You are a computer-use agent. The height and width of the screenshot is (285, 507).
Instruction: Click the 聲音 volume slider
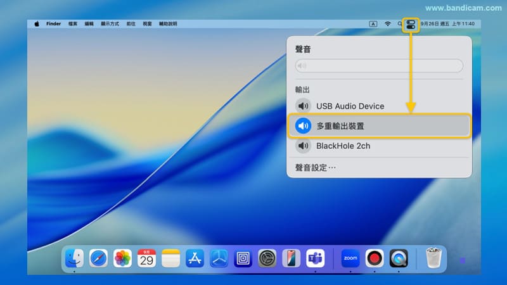point(379,66)
